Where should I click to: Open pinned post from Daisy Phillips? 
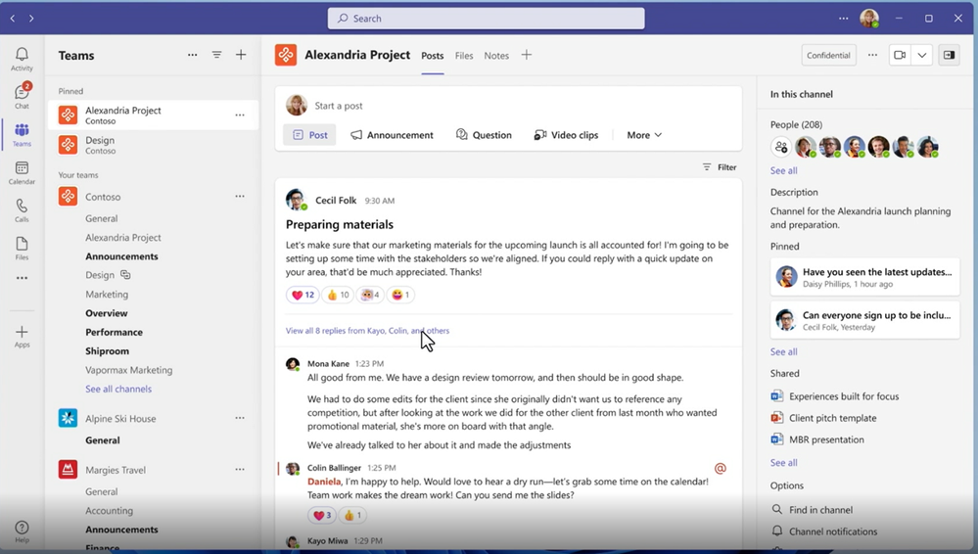click(865, 277)
